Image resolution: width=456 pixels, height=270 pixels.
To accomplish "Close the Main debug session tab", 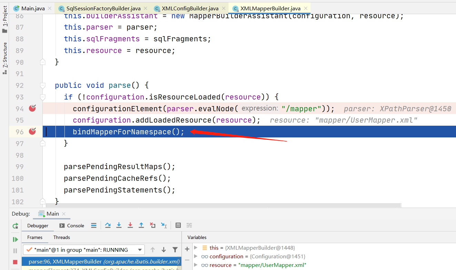I will [x=64, y=214].
